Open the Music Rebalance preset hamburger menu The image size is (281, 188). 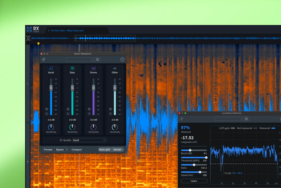[x=98, y=59]
